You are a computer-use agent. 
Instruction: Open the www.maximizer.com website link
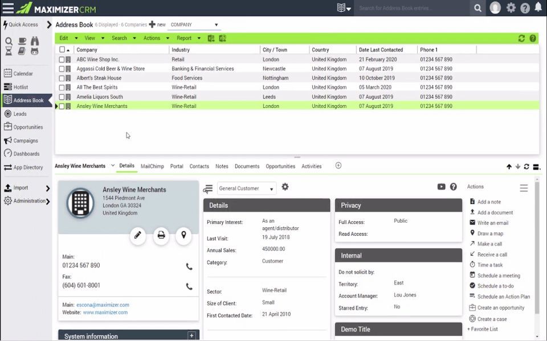[x=105, y=313]
